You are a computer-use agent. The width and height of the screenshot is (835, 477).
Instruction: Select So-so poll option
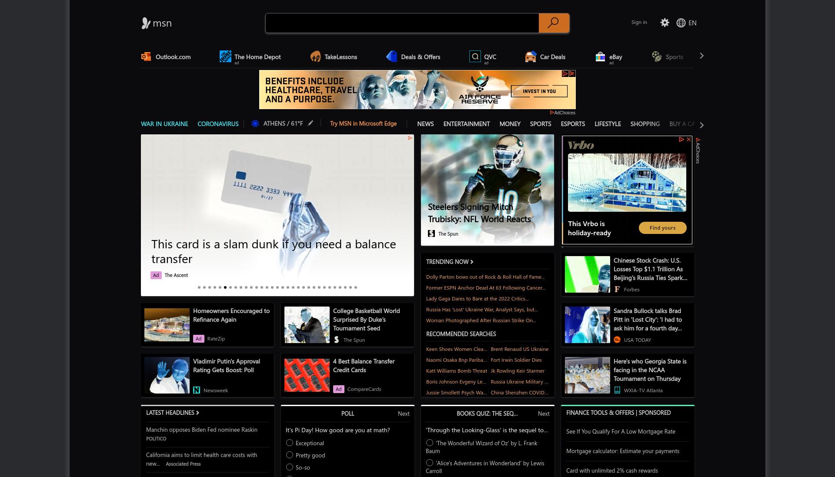[290, 467]
